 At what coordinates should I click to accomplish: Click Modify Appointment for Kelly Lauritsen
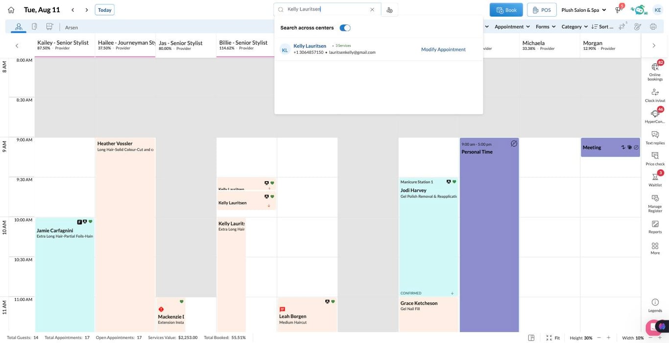(x=443, y=49)
